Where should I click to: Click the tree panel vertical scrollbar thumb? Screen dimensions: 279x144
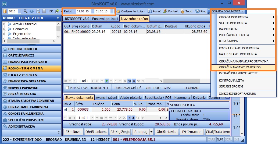point(58,28)
